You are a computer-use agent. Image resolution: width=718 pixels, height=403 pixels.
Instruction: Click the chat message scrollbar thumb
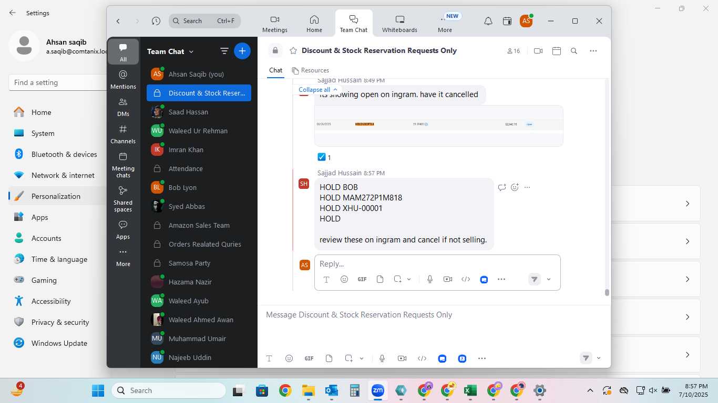point(607,293)
